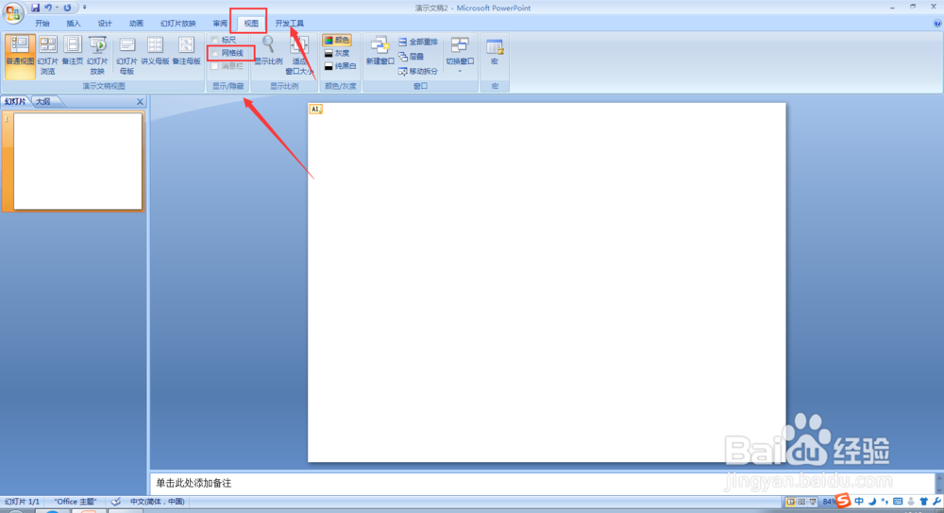Image resolution: width=944 pixels, height=513 pixels.
Task: Click the A1 marker on slide
Action: (x=316, y=109)
